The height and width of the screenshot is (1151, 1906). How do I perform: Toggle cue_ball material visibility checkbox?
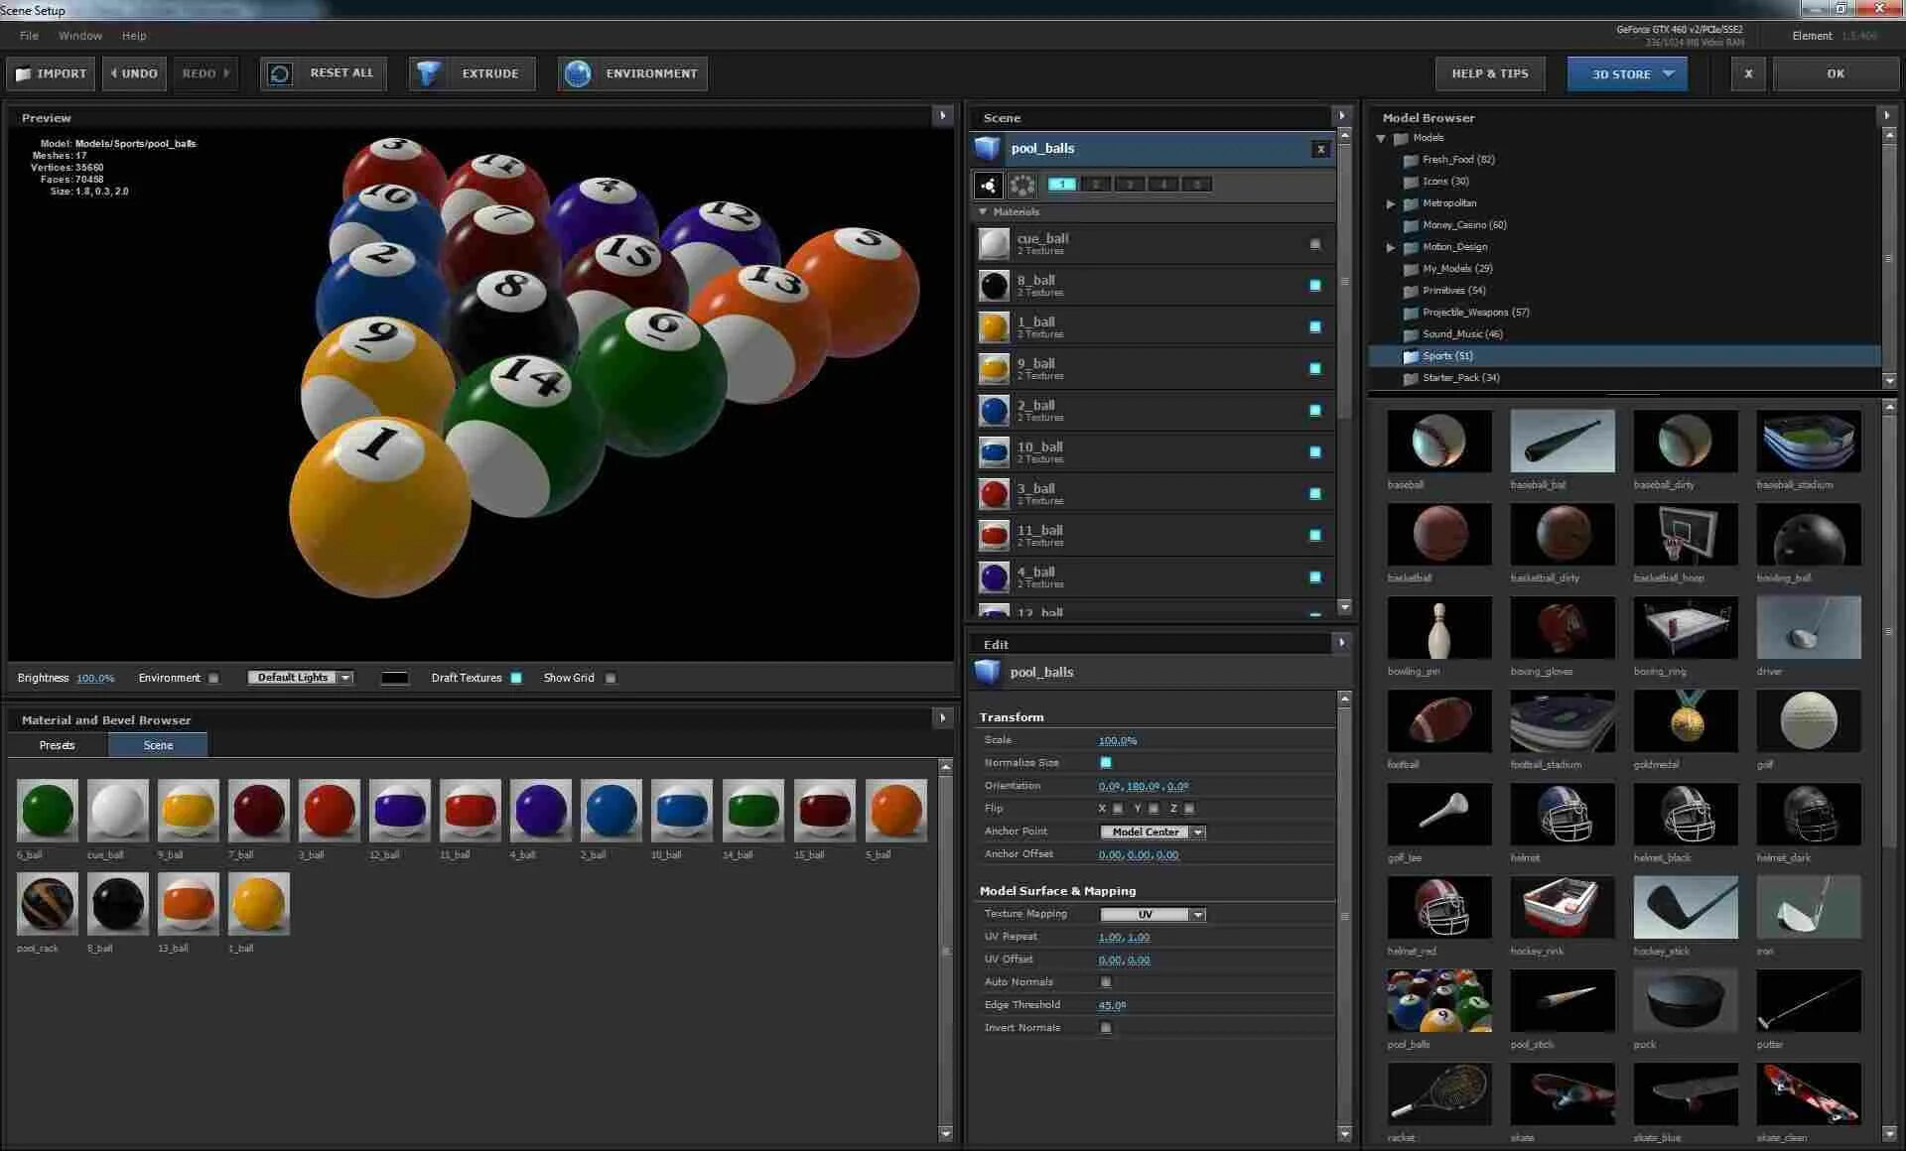click(x=1315, y=244)
